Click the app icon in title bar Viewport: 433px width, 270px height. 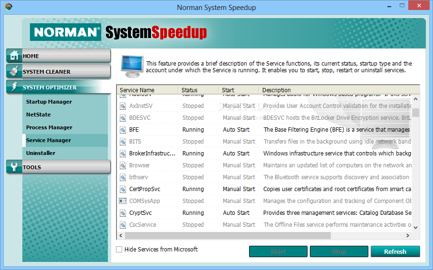pos(9,6)
